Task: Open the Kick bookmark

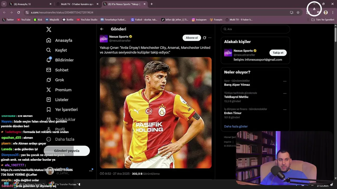Action: pyautogui.click(x=38, y=20)
